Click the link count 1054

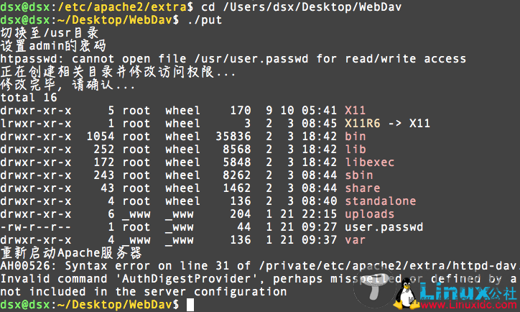[101, 136]
